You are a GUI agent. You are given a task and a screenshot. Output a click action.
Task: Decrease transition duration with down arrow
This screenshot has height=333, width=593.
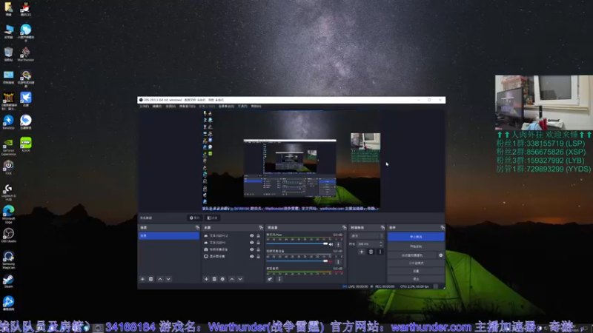point(381,246)
